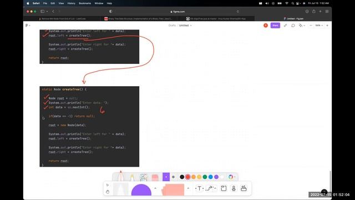Open the cursor chat spotlight menu
This screenshot has height=200, width=355.
click(x=302, y=26)
